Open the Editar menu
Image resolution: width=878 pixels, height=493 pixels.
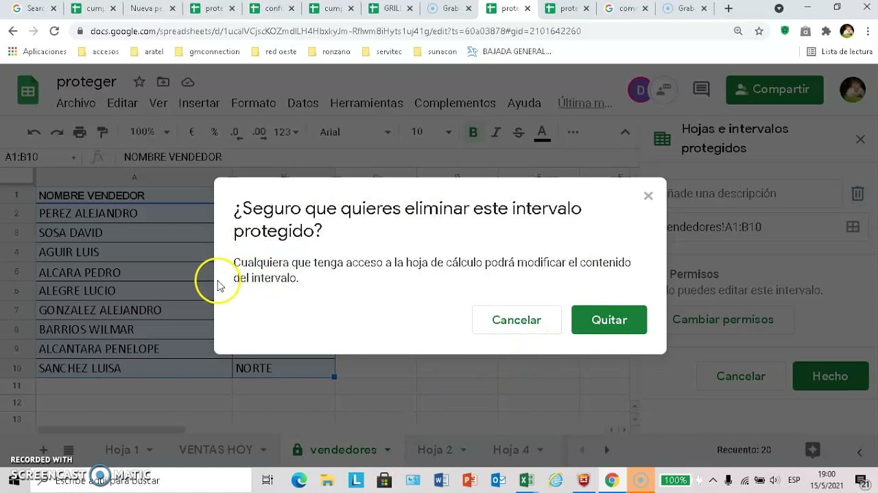[x=122, y=103]
